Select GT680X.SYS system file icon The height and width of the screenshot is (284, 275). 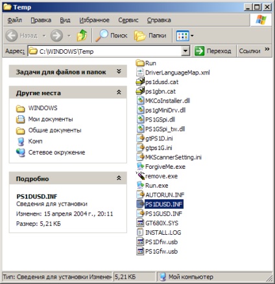pyautogui.click(x=140, y=223)
